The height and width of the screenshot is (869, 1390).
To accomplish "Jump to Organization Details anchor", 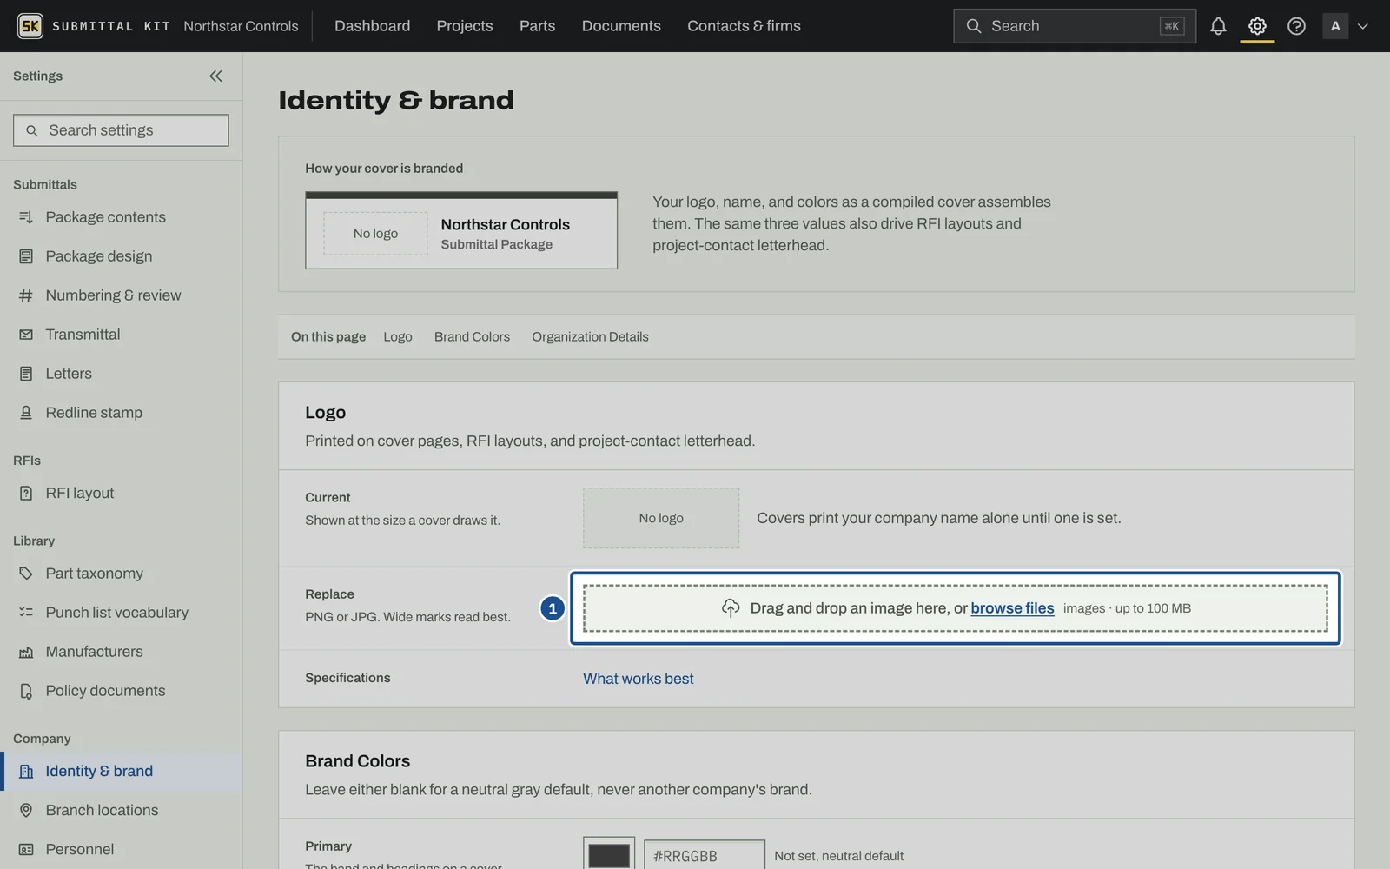I will tap(590, 337).
